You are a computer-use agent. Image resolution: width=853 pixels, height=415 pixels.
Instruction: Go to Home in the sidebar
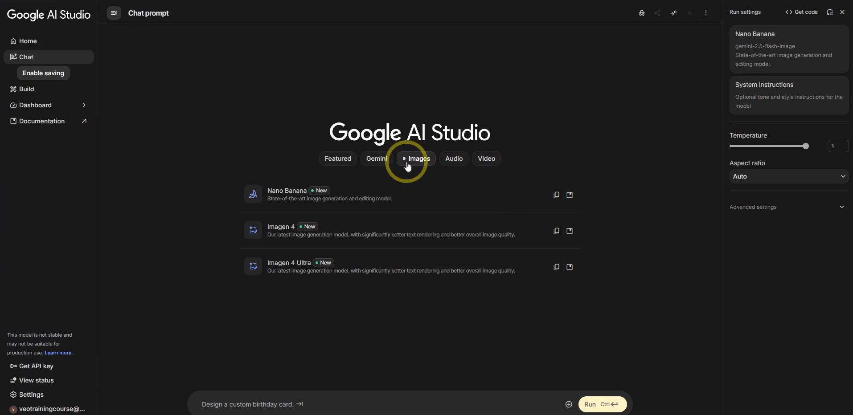click(x=49, y=41)
